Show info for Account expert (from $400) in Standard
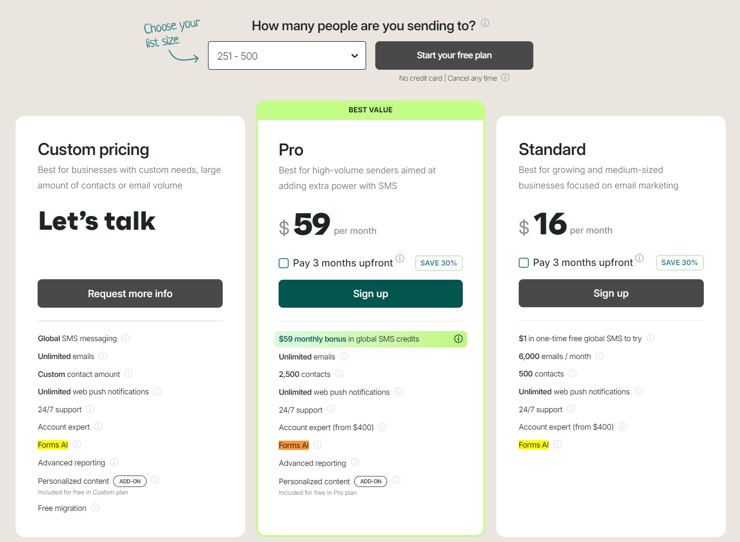 (622, 426)
